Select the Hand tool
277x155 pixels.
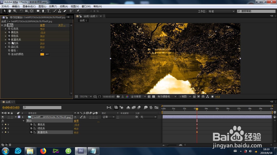tap(10, 11)
